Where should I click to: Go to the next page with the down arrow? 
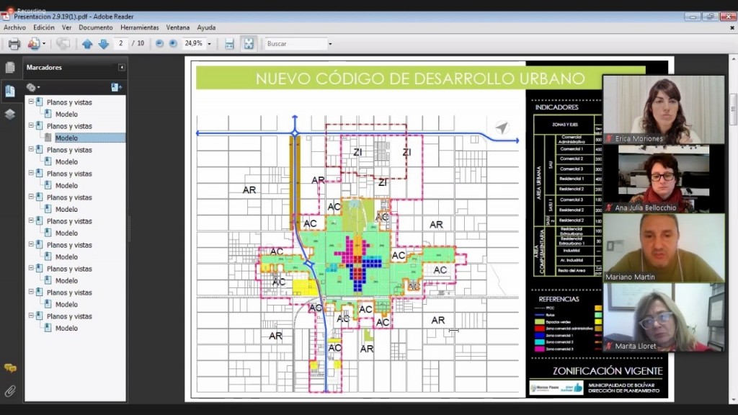103,44
